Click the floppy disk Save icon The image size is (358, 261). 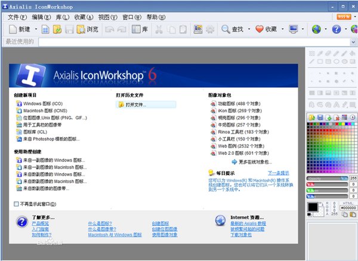[x=69, y=29]
